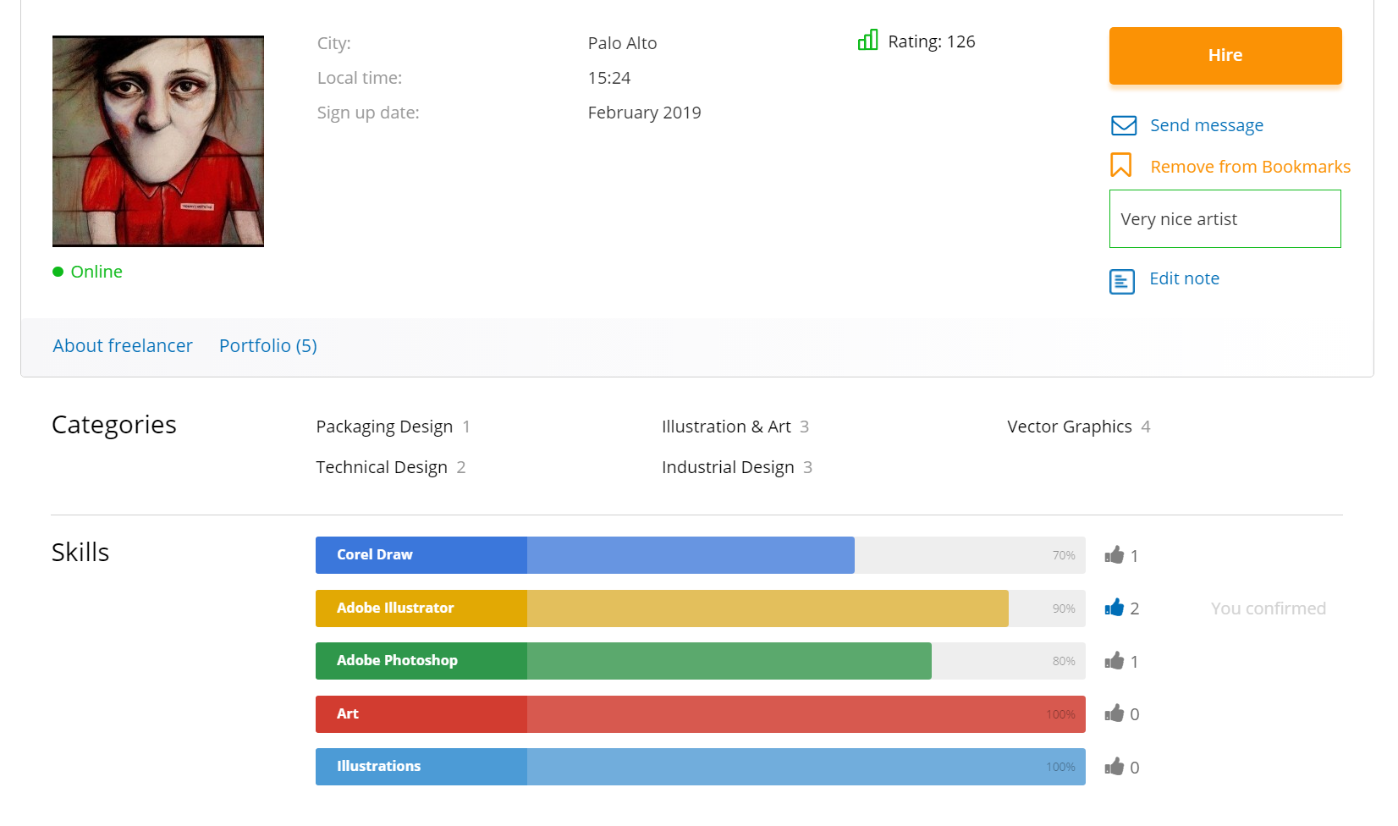Click the Very nice artist note field

tap(1225, 219)
